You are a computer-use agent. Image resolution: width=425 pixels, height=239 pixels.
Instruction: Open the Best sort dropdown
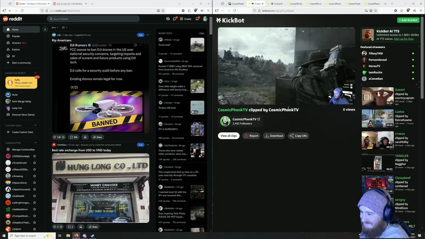pyautogui.click(x=55, y=28)
